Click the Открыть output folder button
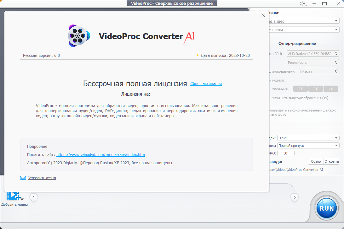 click(332, 161)
